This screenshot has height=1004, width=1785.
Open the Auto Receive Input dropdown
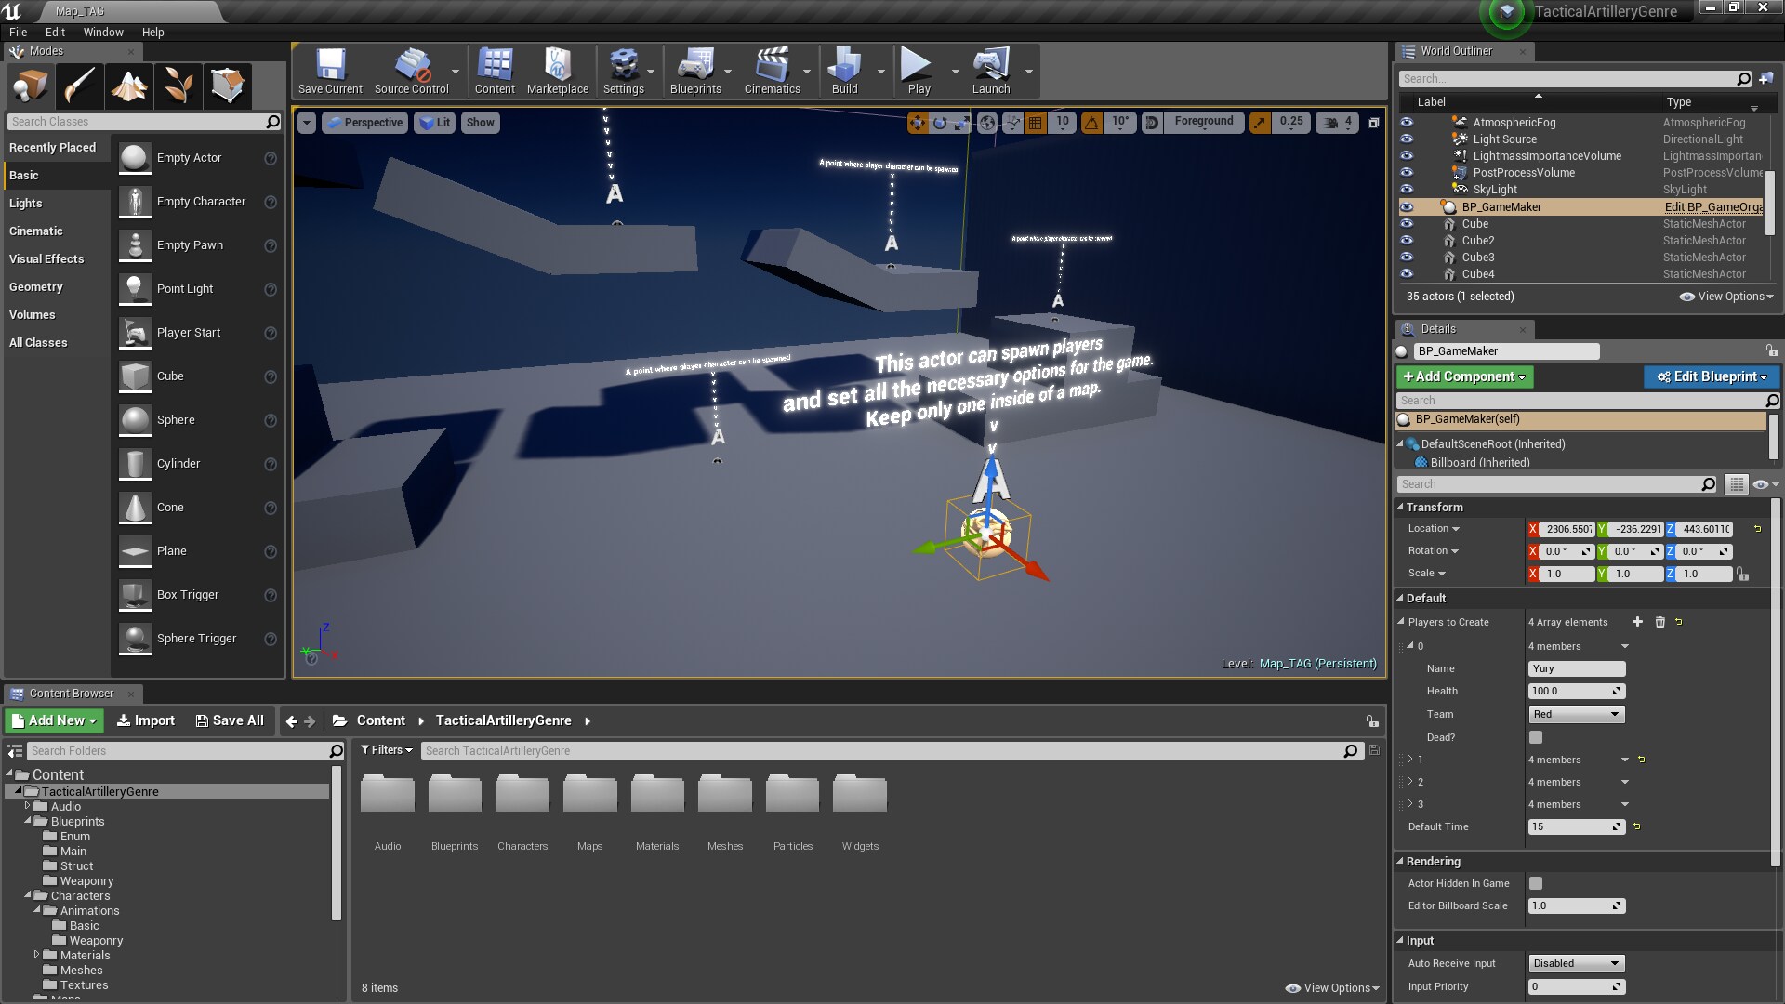pos(1576,963)
